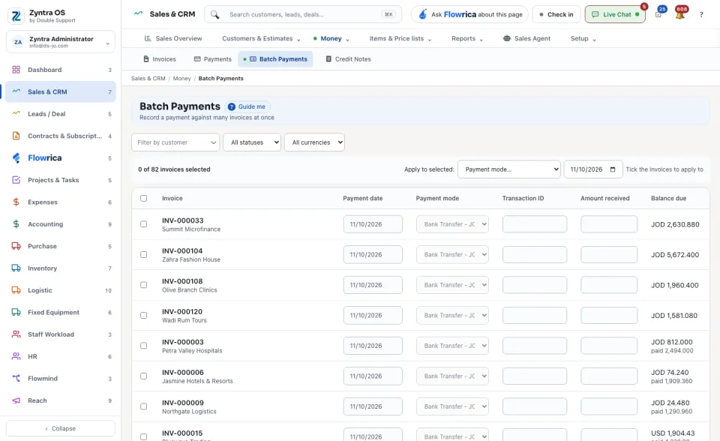Click the Sales & CRM header trend icon
This screenshot has height=441, width=720.
138,13
